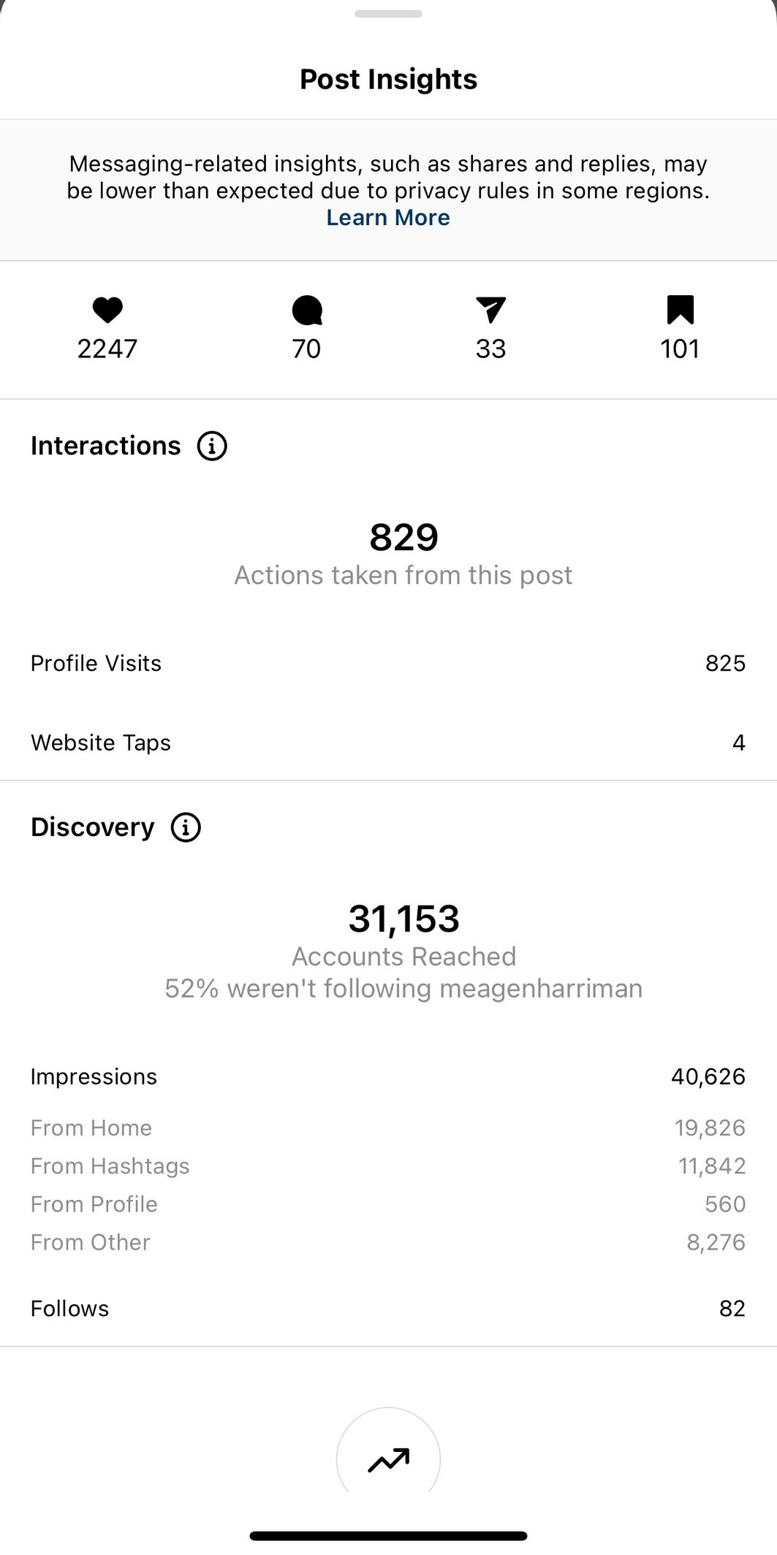The height and width of the screenshot is (1555, 777).
Task: Tap the heart likes icon
Action: pos(107,310)
